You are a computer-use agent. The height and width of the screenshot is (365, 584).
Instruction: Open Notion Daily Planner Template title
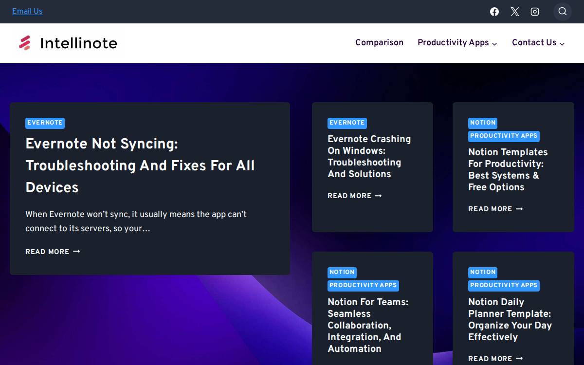click(510, 319)
